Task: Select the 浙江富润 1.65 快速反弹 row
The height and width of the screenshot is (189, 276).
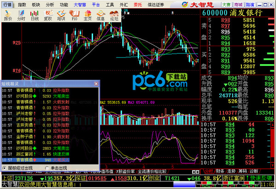Action: pos(36,154)
